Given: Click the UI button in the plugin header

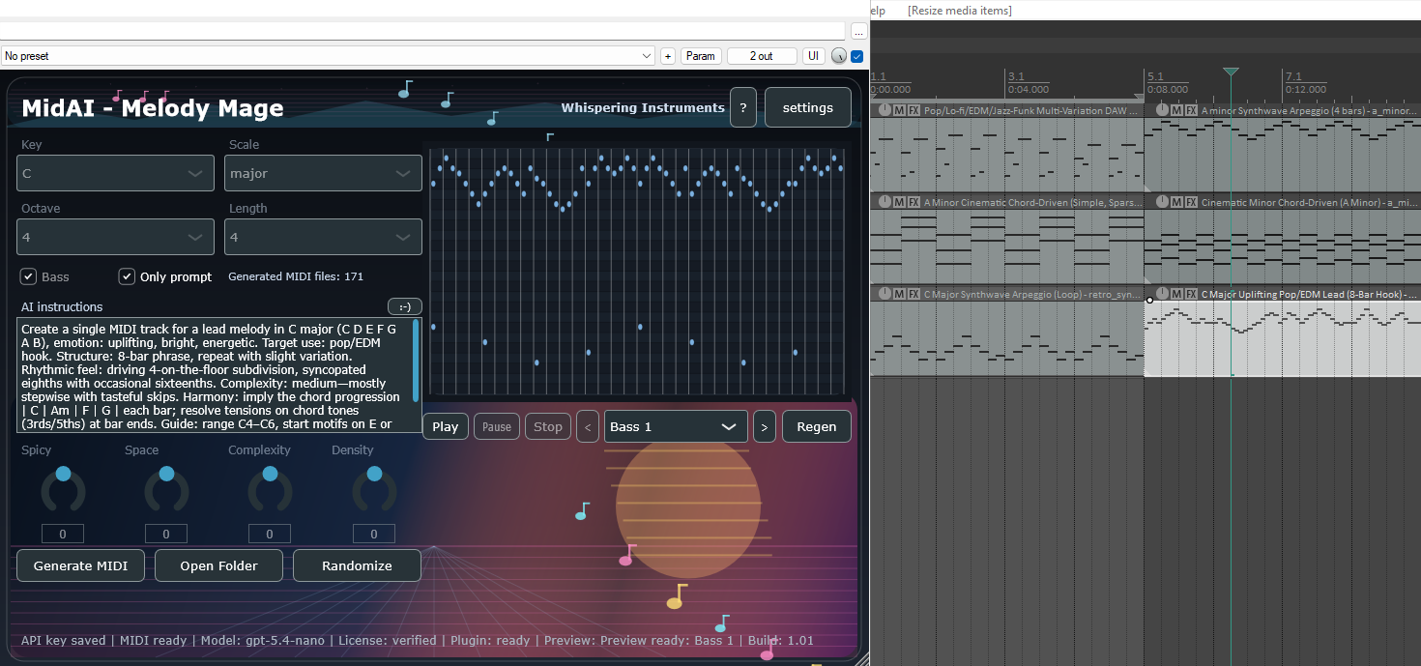Looking at the screenshot, I should (814, 56).
